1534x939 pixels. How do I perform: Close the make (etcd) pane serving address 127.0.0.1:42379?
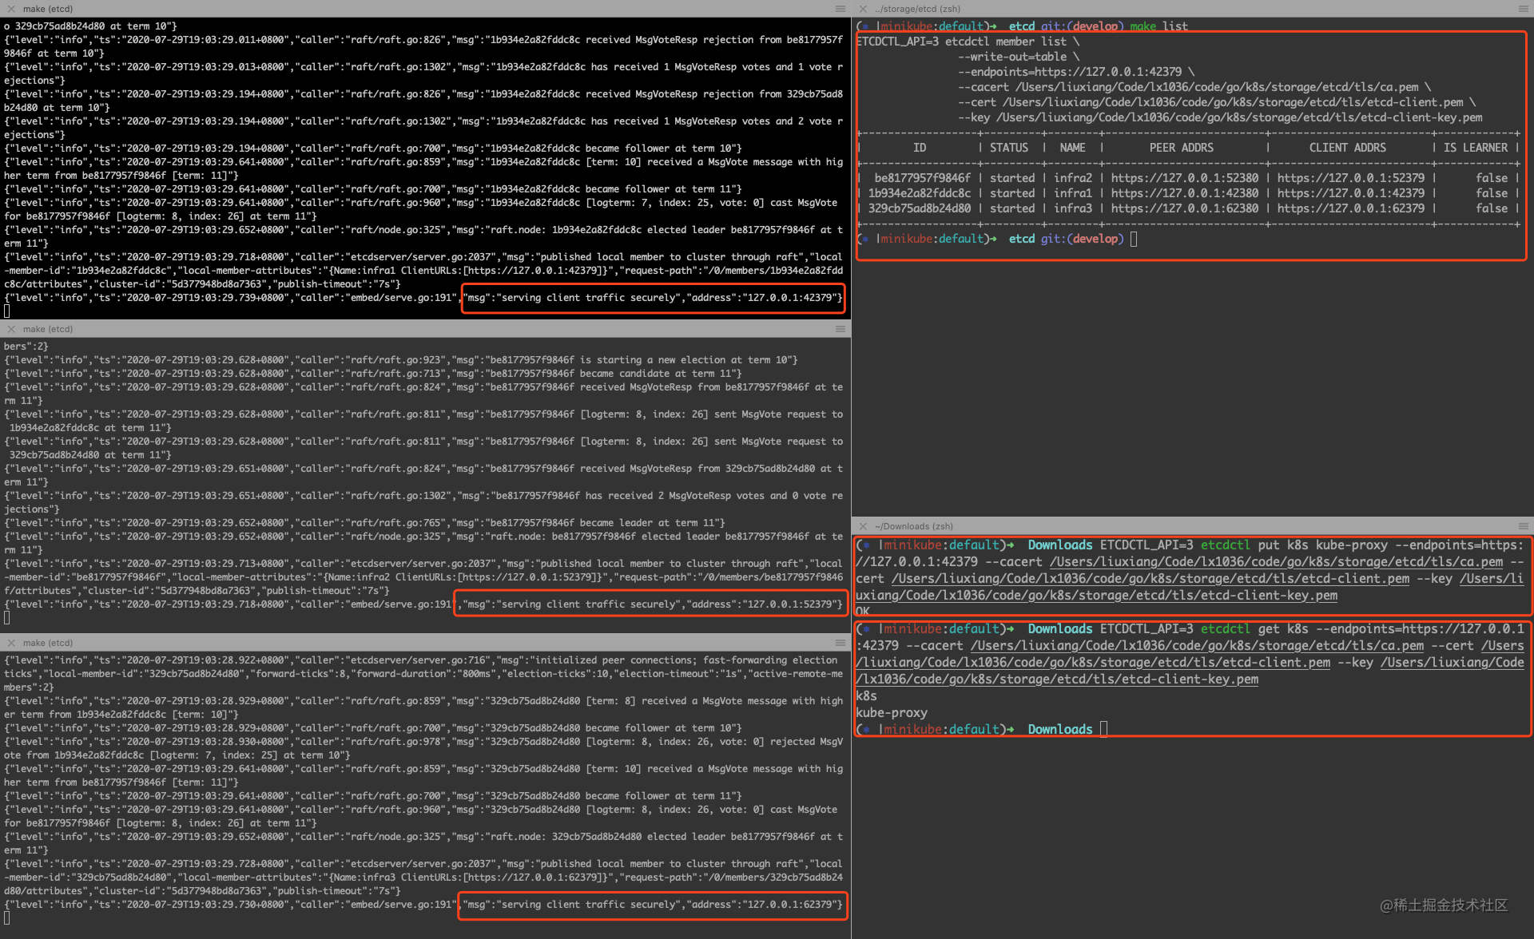click(11, 9)
